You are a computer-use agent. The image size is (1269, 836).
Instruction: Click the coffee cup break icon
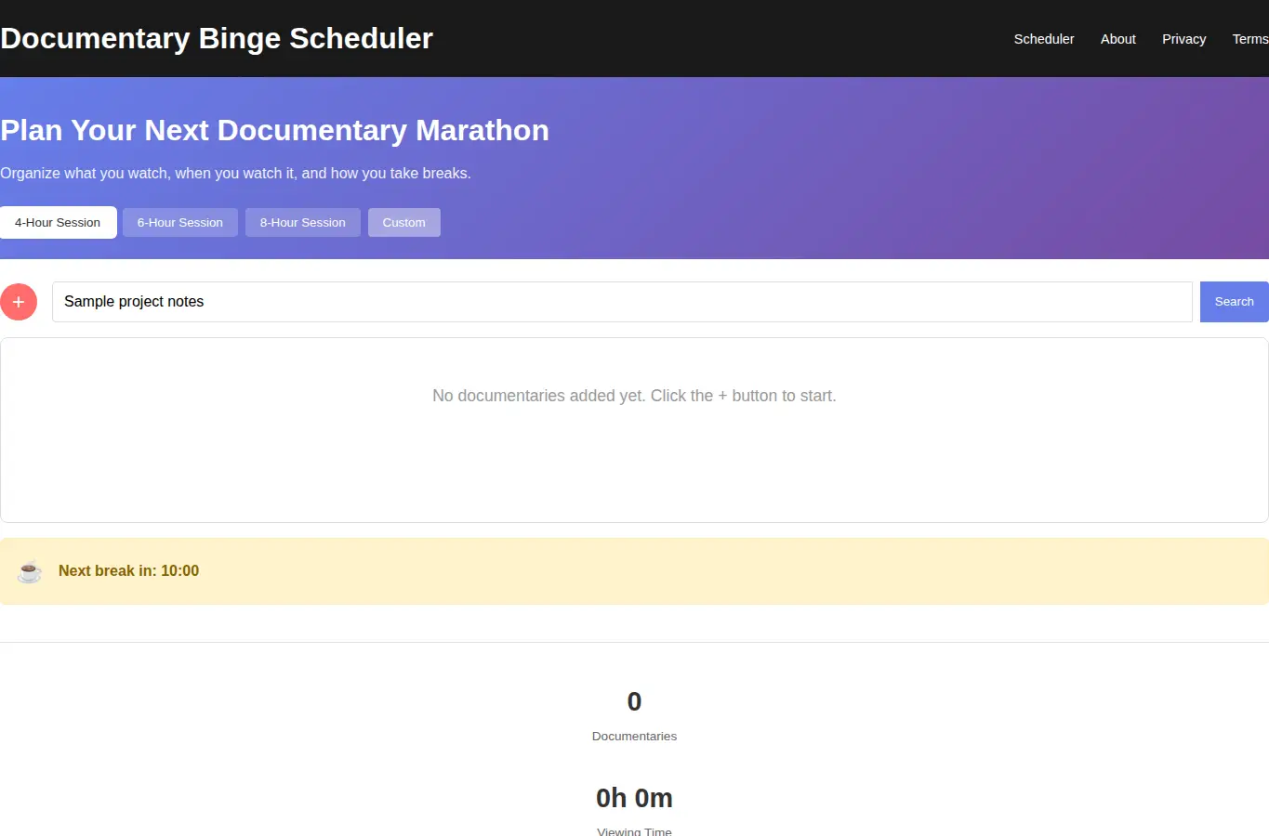pyautogui.click(x=30, y=571)
